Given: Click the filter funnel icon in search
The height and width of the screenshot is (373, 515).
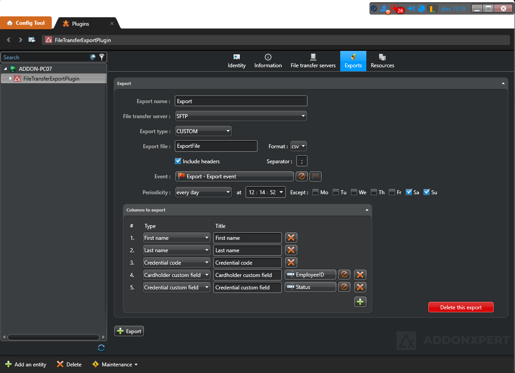Looking at the screenshot, I should point(102,57).
